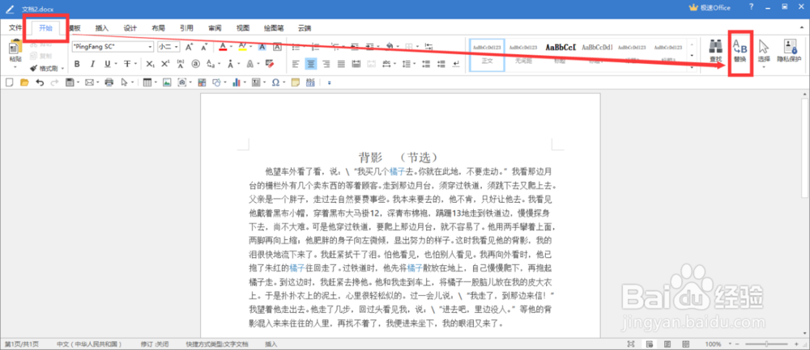The width and height of the screenshot is (810, 350).
Task: Open the Privacy Protection (隐私保护) tool
Action: click(790, 52)
